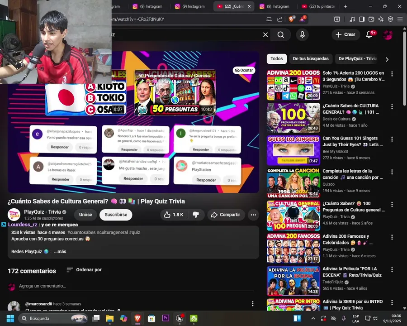Open Adivina la Película por la escena thumbnail
This screenshot has width=407, height=326.
coord(293,281)
